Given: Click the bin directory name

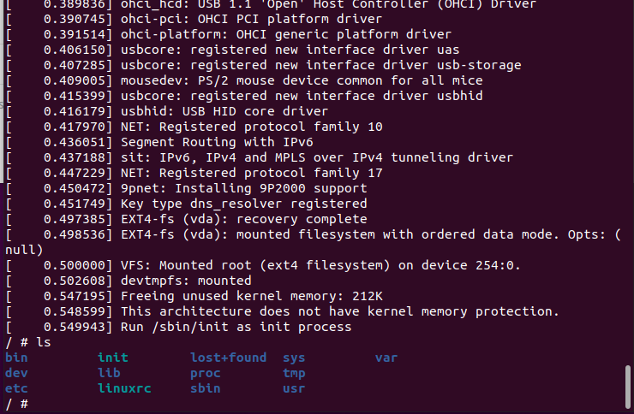Looking at the screenshot, I should 15,358.
